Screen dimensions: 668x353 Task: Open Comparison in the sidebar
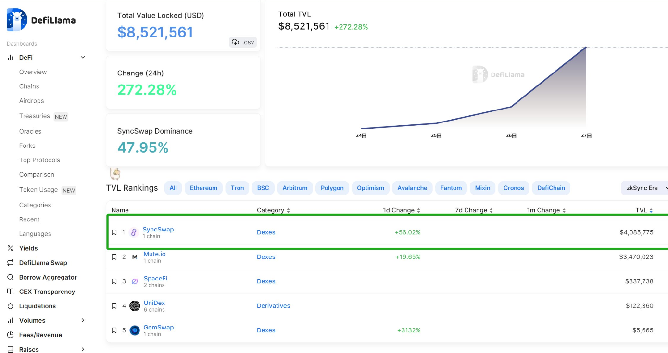point(37,174)
